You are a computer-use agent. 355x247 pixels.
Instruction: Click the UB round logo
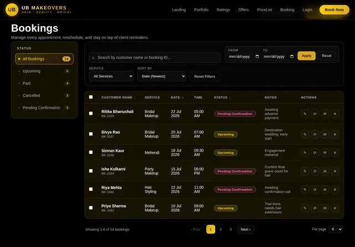12,10
